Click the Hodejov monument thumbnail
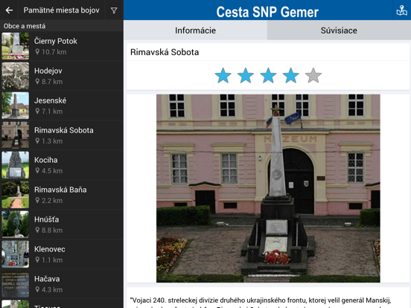 tap(16, 76)
